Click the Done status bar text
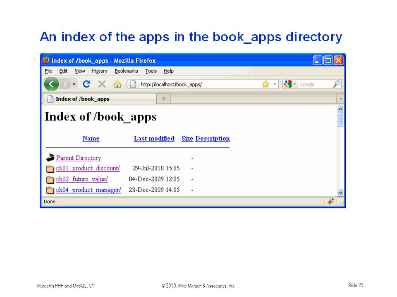397x297 pixels. click(50, 202)
